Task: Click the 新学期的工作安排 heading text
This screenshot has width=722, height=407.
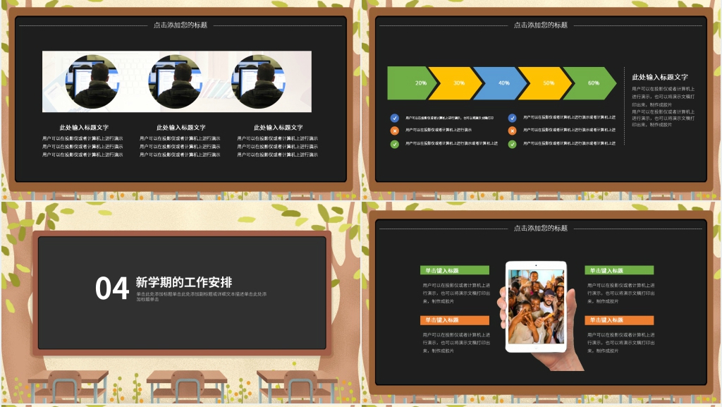Action: click(x=183, y=282)
